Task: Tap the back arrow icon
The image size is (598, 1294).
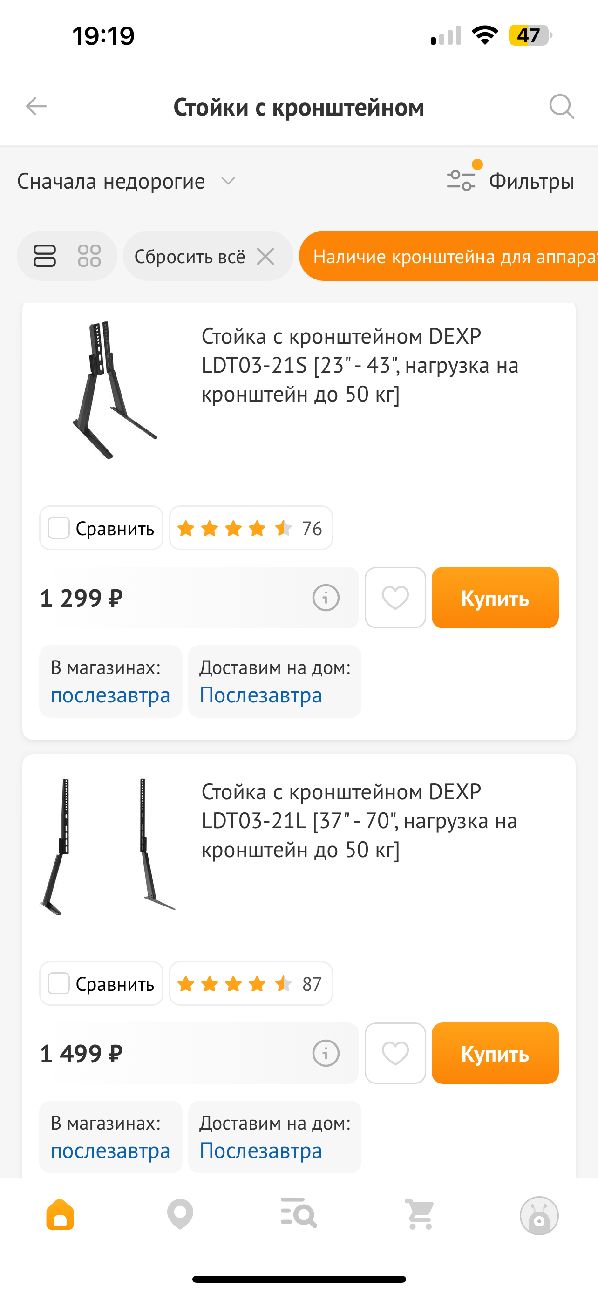Action: click(36, 107)
